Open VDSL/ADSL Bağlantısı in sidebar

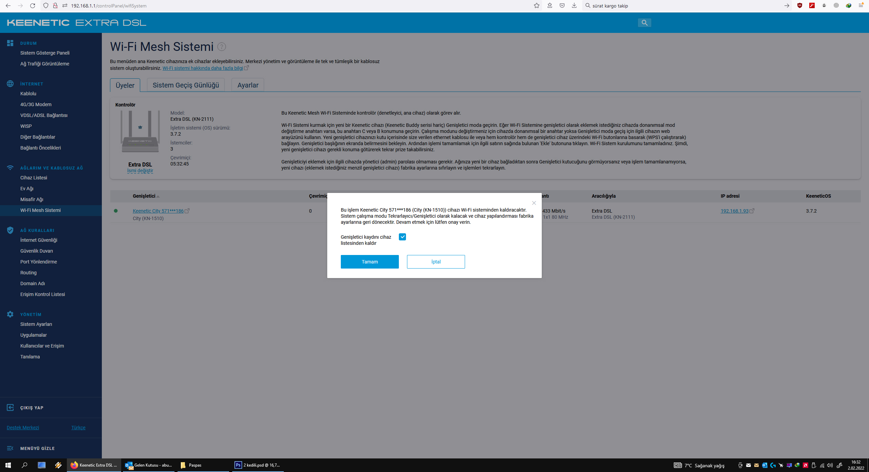[x=44, y=115]
